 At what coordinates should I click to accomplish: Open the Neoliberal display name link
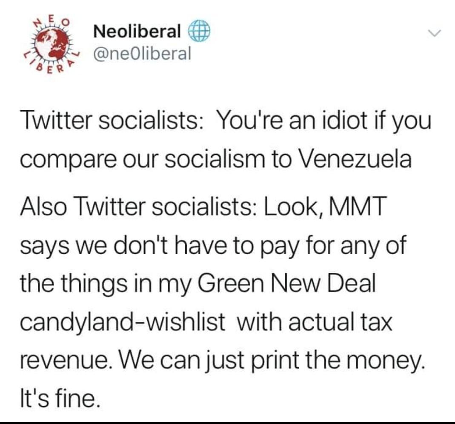[x=137, y=31]
